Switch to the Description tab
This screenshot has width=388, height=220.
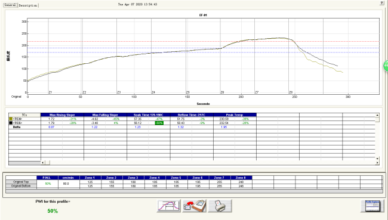tap(28, 5)
